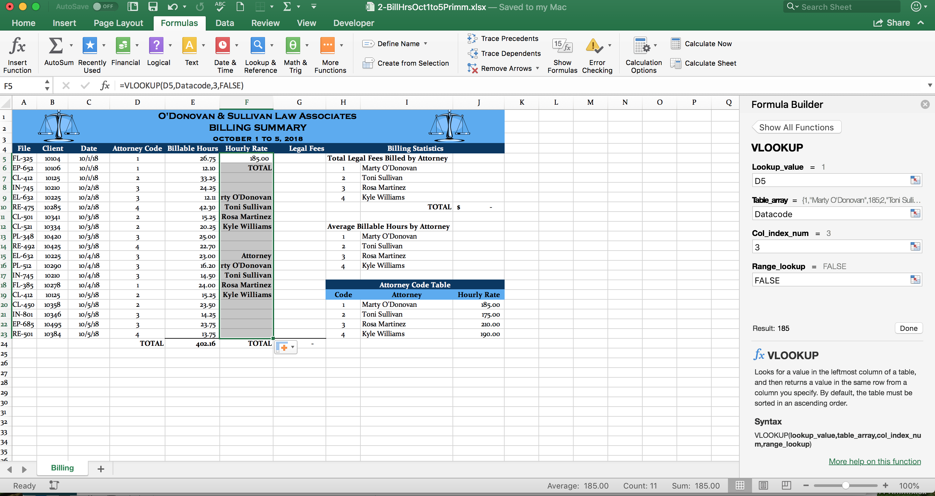
Task: Click the Financial functions icon
Action: (x=123, y=46)
